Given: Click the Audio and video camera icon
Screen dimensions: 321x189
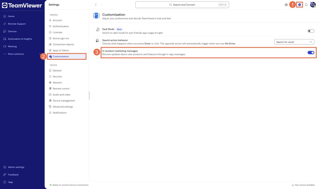Looking at the screenshot, I should (50, 94).
